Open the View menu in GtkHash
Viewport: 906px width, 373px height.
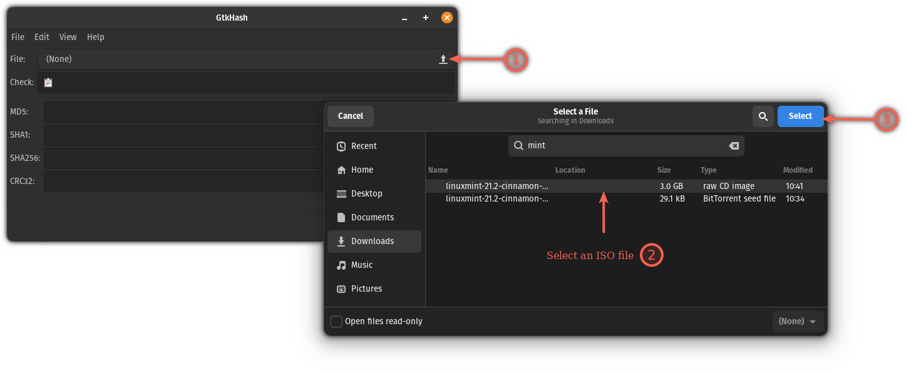(x=68, y=37)
